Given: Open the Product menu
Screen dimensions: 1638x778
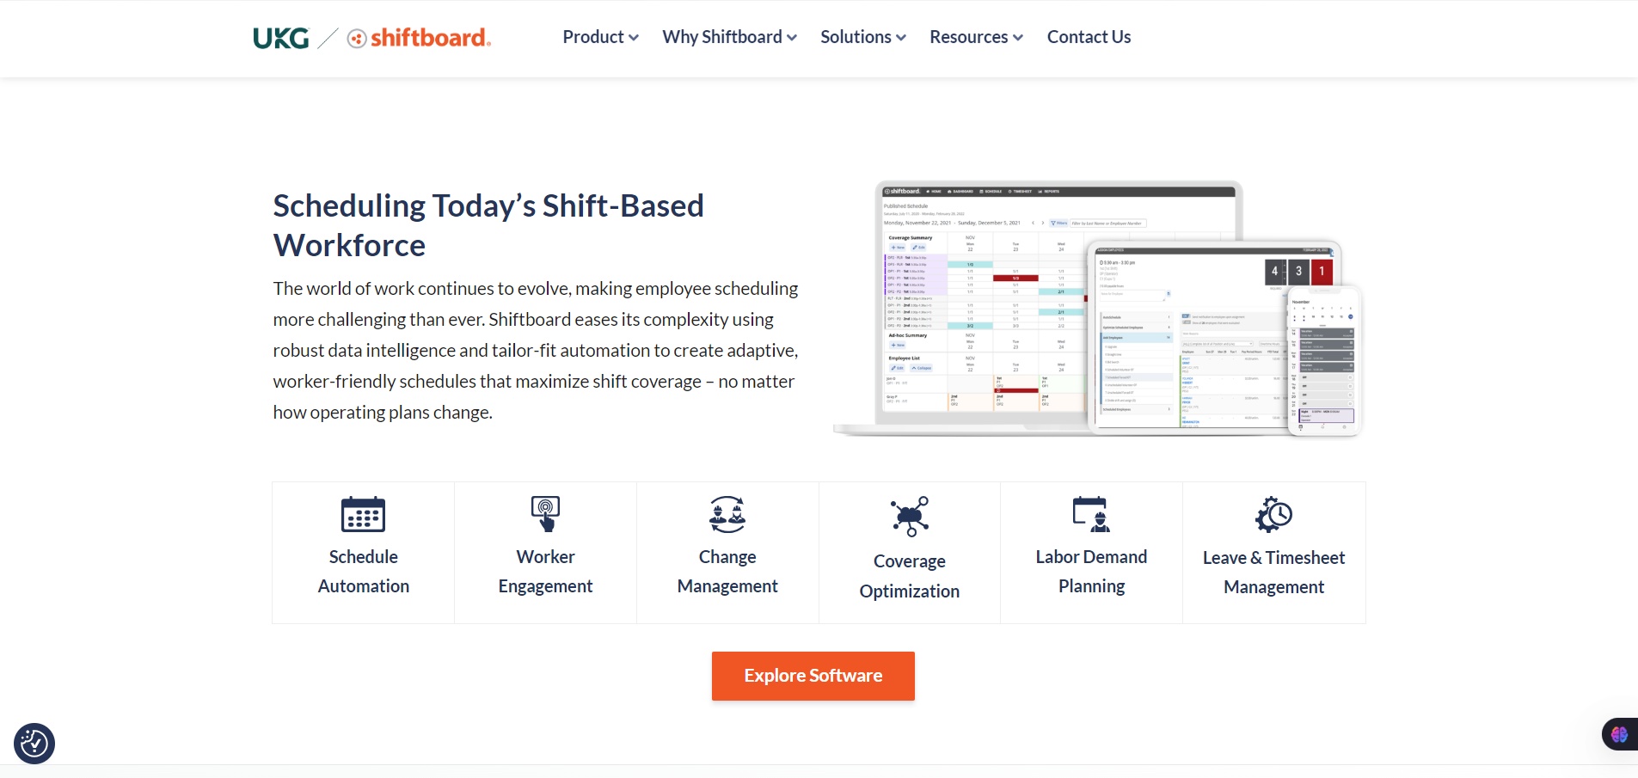Looking at the screenshot, I should [x=600, y=37].
